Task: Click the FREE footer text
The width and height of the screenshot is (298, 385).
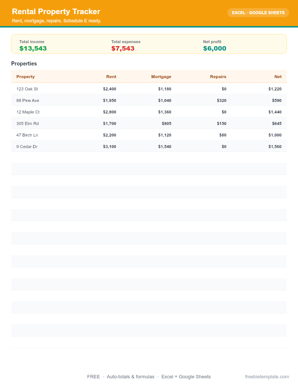Action: [x=93, y=377]
